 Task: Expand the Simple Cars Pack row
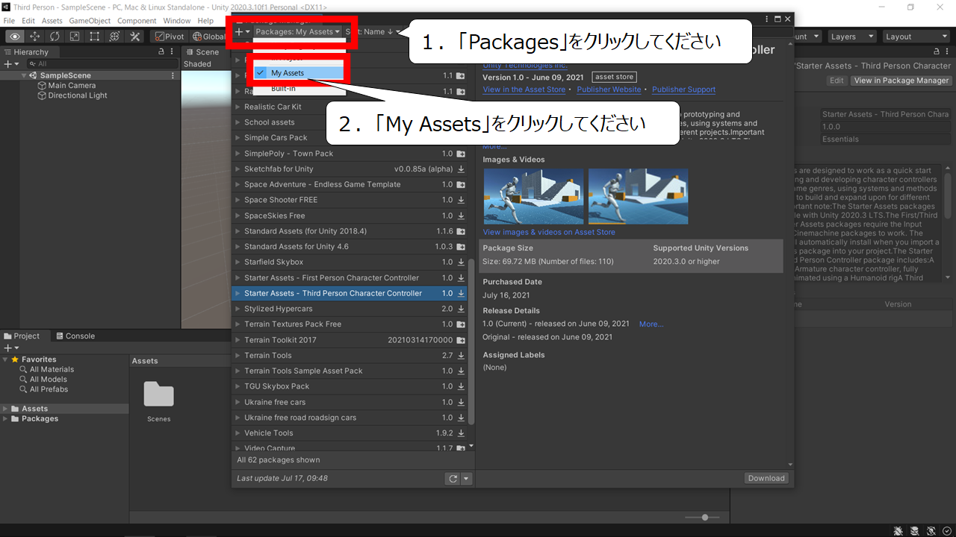[x=238, y=138]
